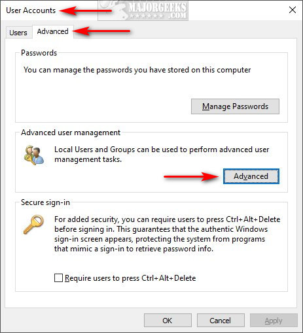Confirm the dialog with OK

click(x=168, y=321)
